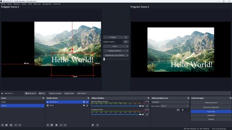Open audio mixer panel menu dots
This screenshot has width=232, height=130.
[x=98, y=125]
